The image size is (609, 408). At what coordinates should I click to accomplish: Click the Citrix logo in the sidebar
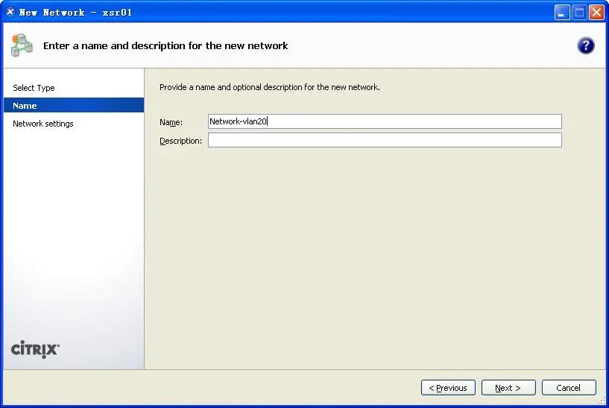35,349
